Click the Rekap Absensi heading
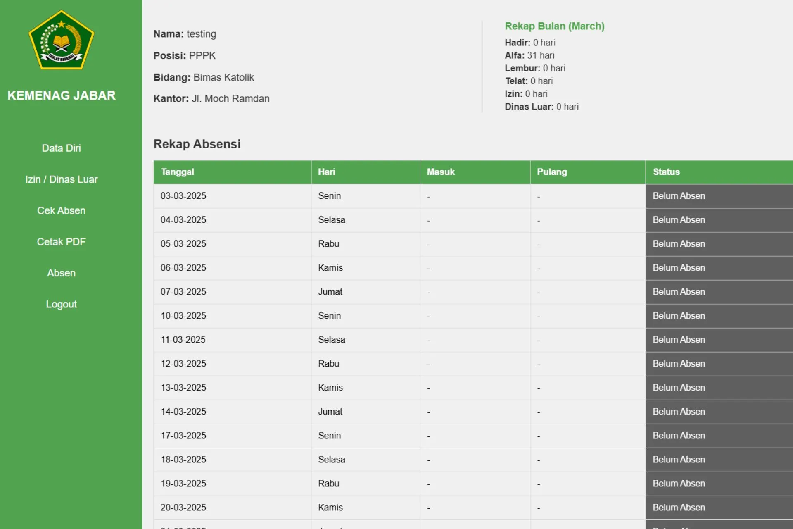 (x=197, y=144)
